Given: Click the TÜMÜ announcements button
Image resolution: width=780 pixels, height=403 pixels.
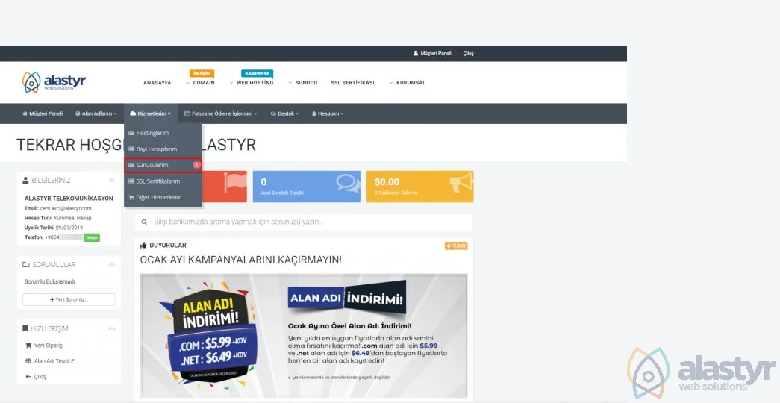Looking at the screenshot, I should click(456, 246).
